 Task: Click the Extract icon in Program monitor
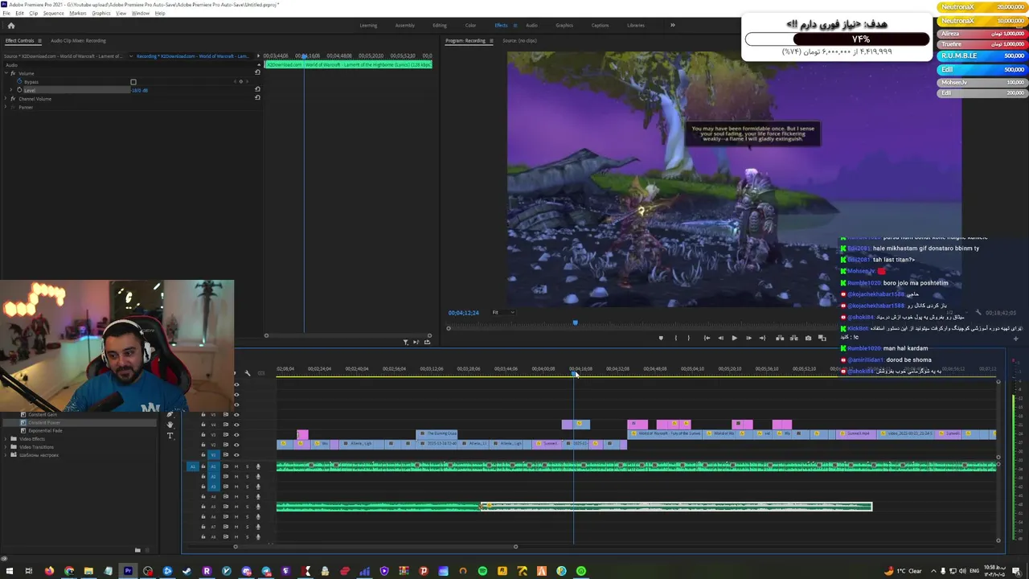pos(793,338)
